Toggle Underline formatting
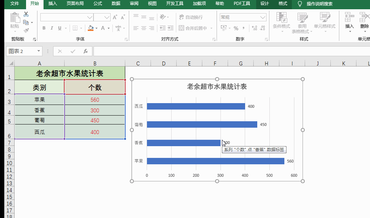Screen dimensions: 370x218 (60, 28)
